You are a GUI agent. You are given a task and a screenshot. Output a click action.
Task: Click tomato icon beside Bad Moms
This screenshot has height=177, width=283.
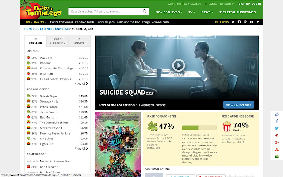point(28,117)
